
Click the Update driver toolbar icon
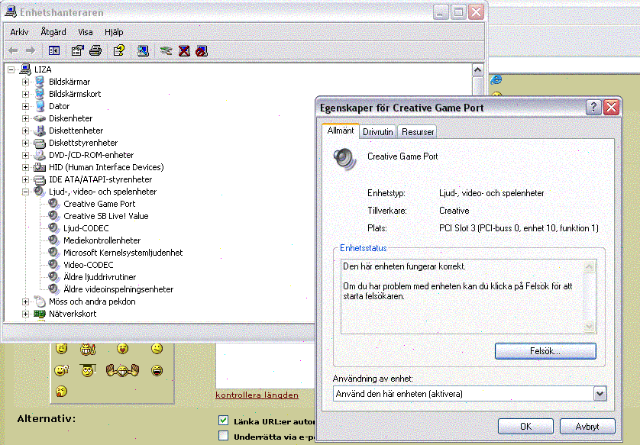pyautogui.click(x=166, y=50)
